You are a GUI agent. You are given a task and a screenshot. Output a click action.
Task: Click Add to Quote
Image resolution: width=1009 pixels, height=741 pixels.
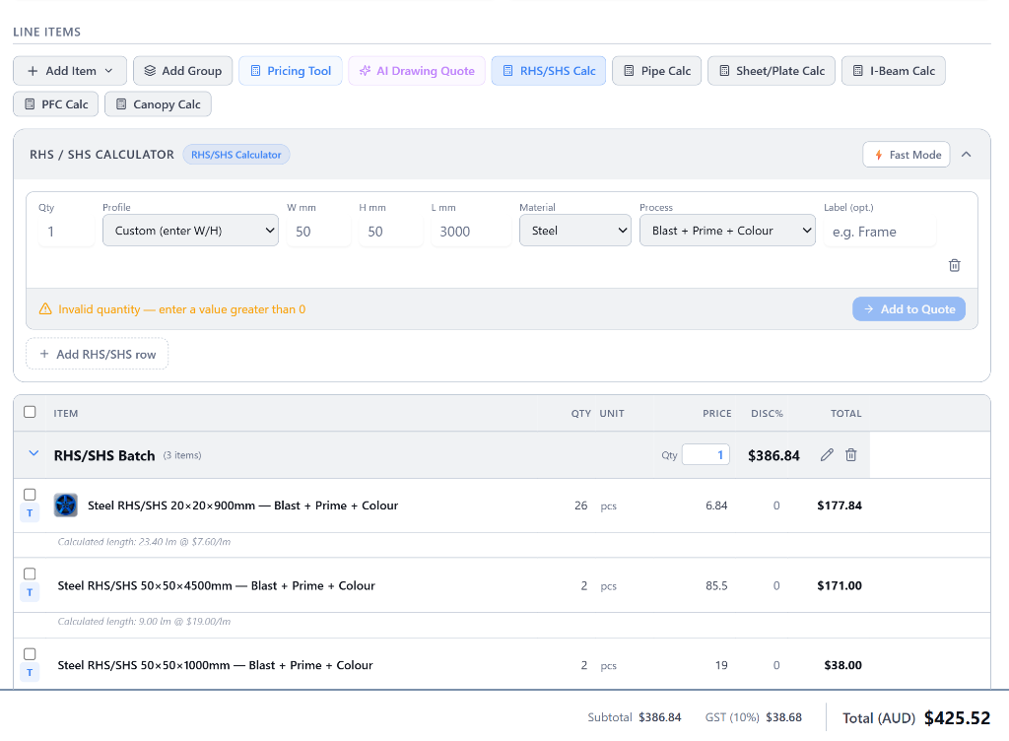908,308
